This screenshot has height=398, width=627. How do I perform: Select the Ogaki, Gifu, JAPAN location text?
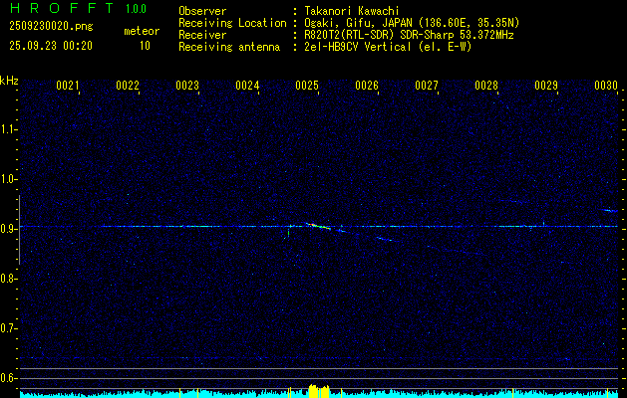412,23
